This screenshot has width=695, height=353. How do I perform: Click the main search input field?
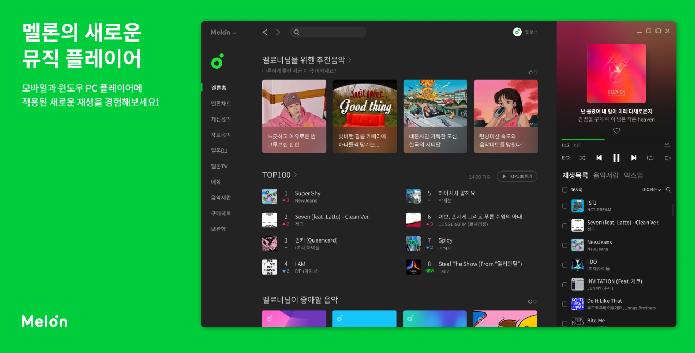(328, 32)
